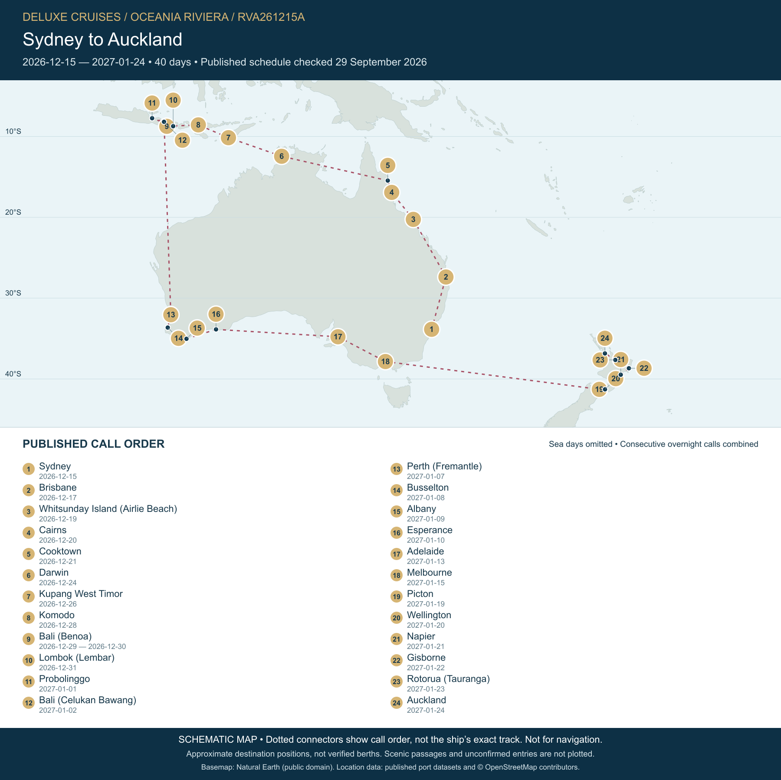This screenshot has height=780, width=781.
Task: Click 'Lombok (Lembar)' list entry
Action: 77,658
